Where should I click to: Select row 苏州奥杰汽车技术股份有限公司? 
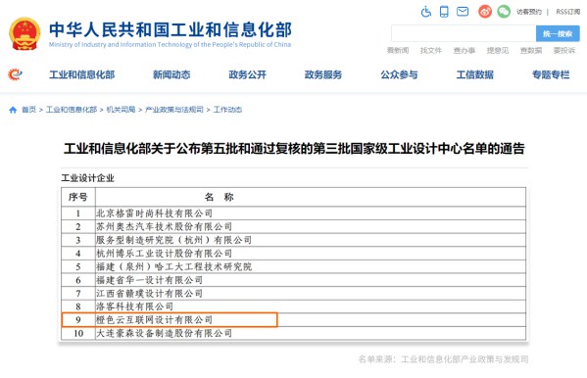(x=294, y=227)
